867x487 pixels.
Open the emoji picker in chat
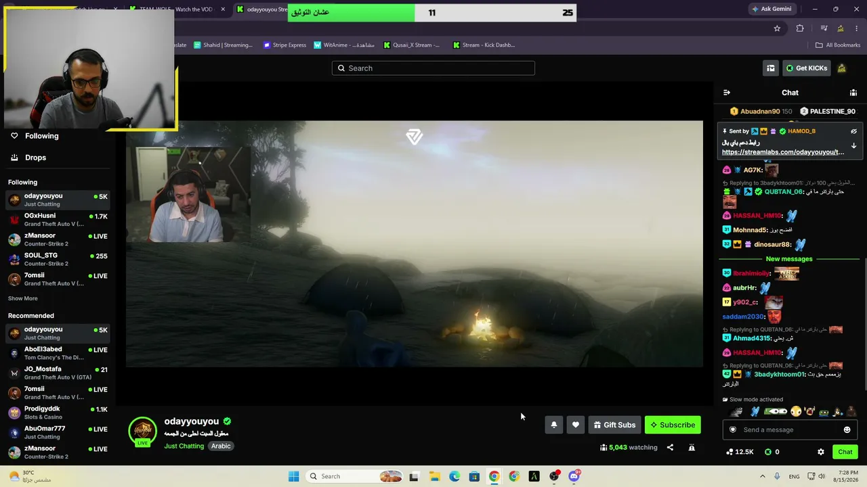847,430
